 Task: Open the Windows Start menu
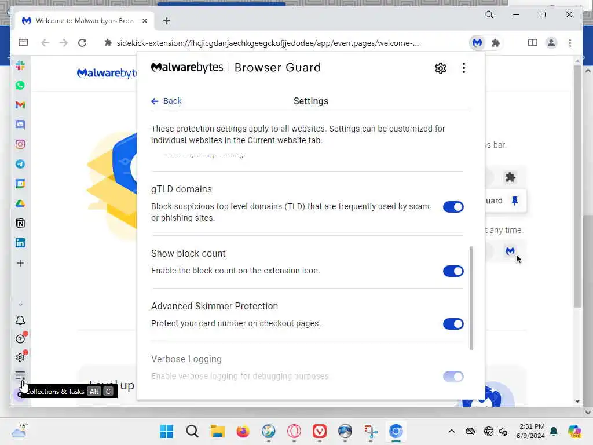166,431
